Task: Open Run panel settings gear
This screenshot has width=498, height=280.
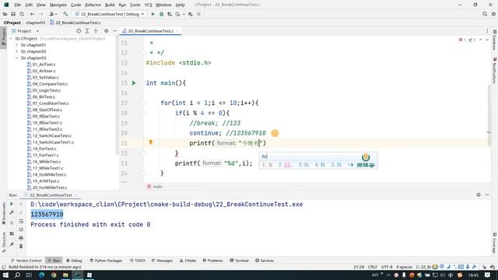Action: pyautogui.click(x=479, y=194)
